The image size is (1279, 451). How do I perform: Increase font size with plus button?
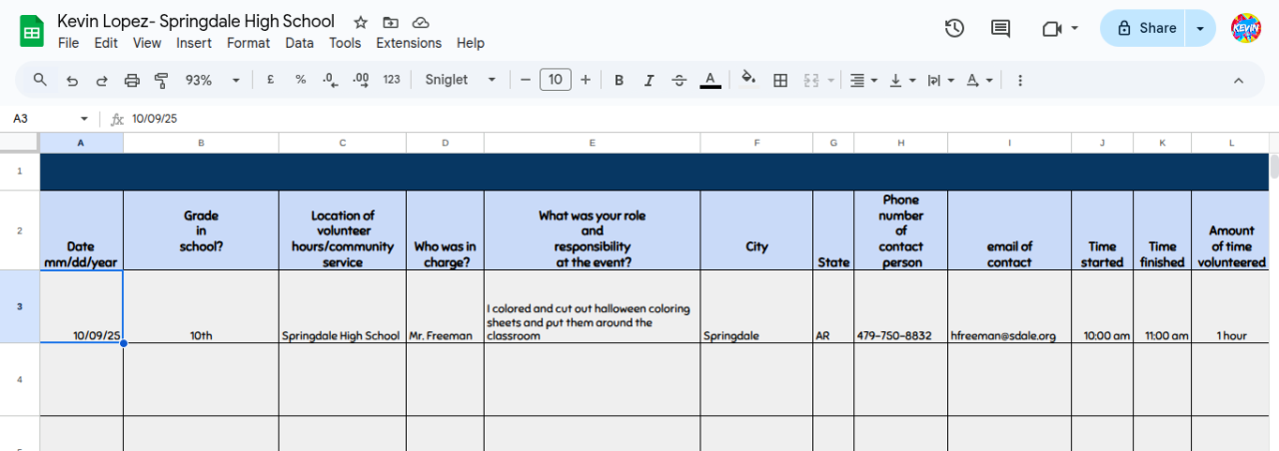point(586,80)
